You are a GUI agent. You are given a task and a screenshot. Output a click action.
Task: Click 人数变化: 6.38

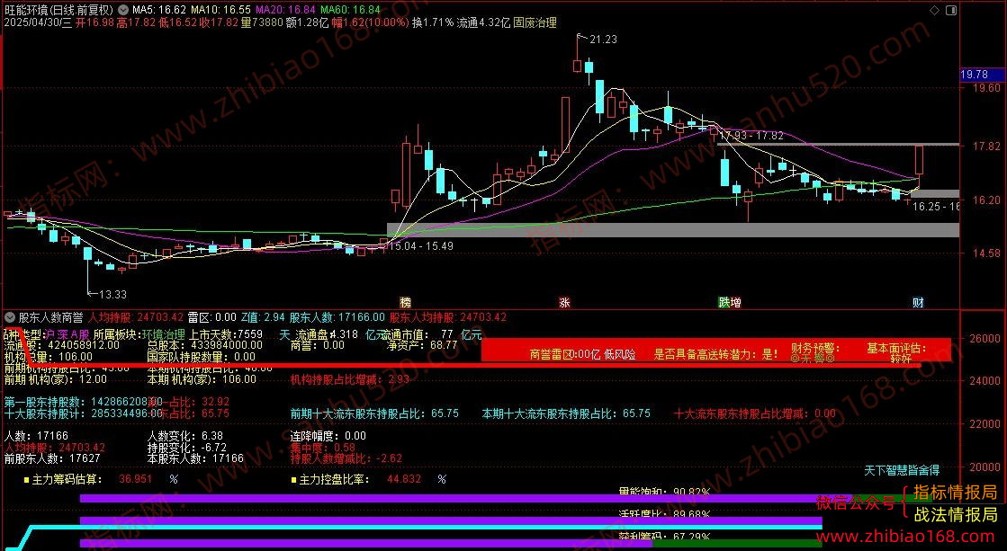(x=185, y=436)
